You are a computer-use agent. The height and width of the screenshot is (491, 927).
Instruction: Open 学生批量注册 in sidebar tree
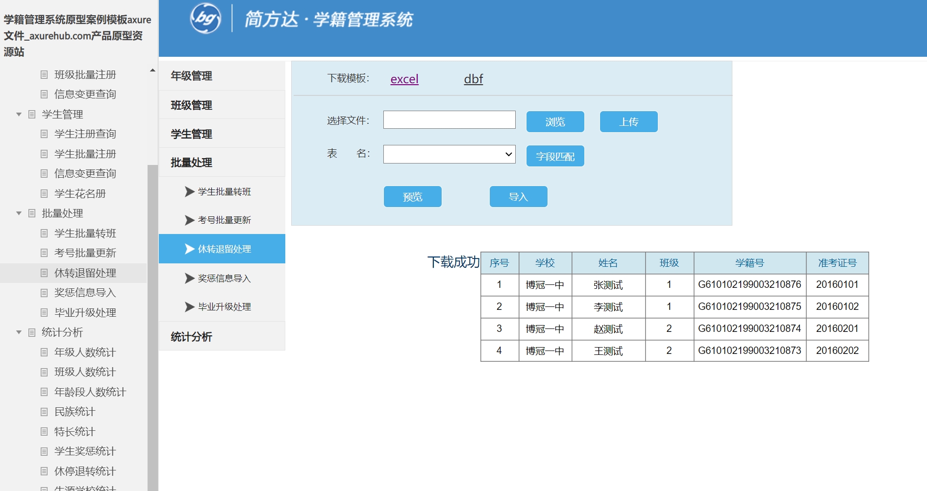pyautogui.click(x=85, y=154)
